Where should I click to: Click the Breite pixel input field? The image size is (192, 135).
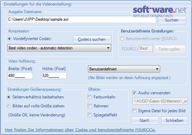[20, 76]
